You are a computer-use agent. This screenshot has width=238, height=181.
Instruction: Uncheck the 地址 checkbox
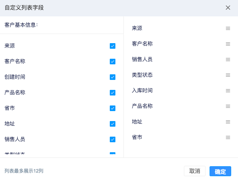click(113, 124)
